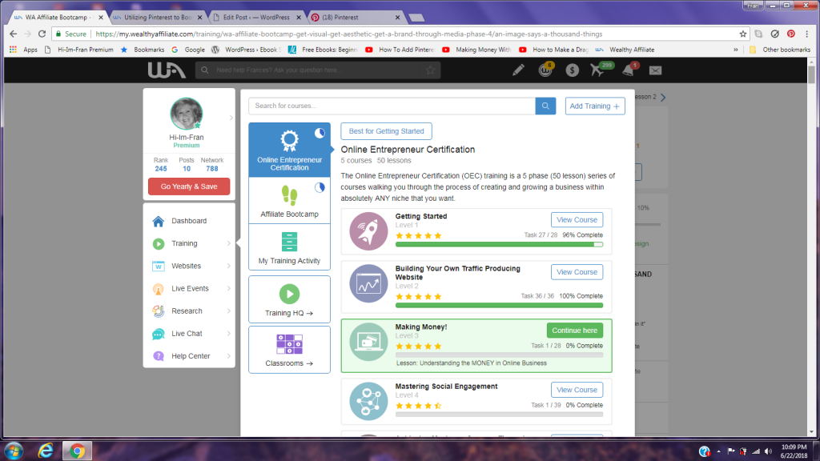Open Training HQ

289,299
